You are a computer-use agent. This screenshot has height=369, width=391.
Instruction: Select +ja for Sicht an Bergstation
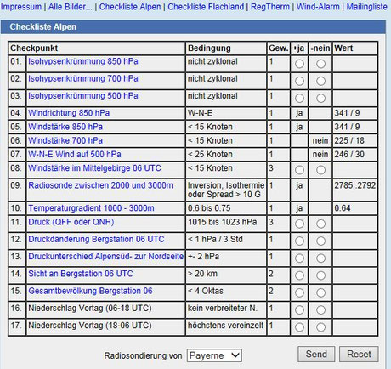pos(299,275)
